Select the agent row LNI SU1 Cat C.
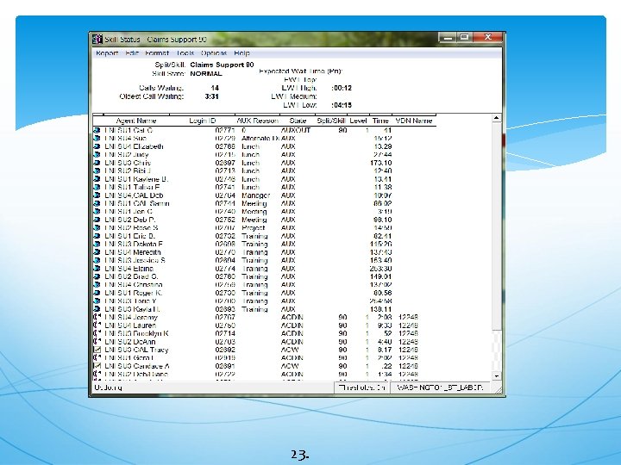The height and width of the screenshot is (465, 621). click(x=264, y=130)
